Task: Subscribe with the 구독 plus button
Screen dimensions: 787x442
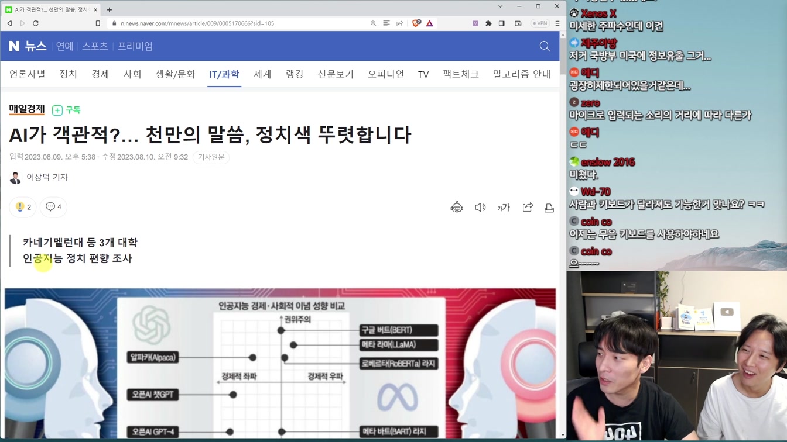Action: click(66, 110)
